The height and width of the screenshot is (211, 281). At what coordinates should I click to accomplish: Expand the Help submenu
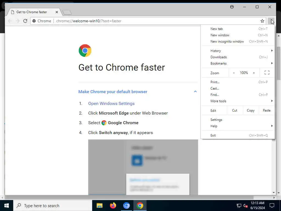[x=238, y=126]
